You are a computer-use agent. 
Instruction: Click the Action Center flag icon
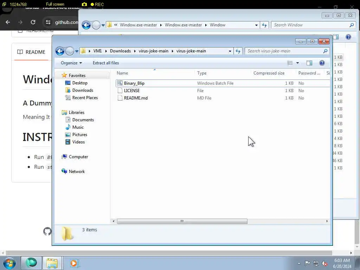pos(307,263)
